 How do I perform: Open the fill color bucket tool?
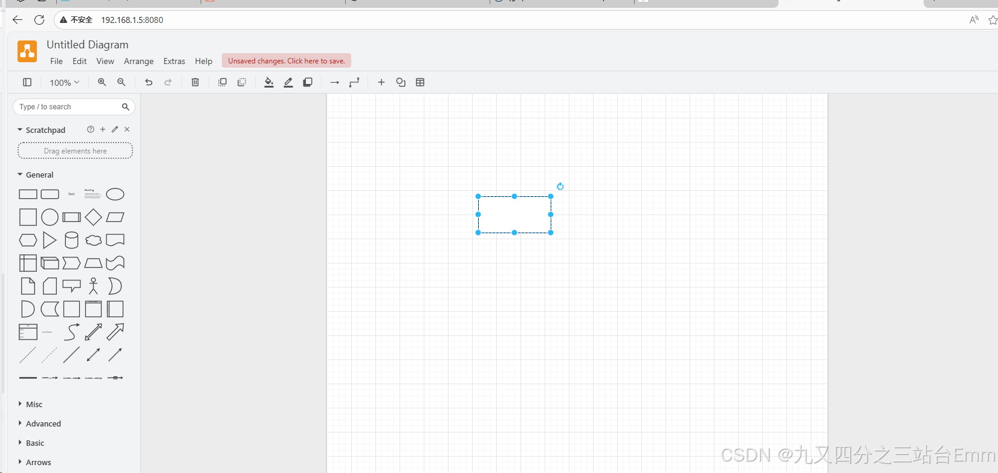(x=269, y=82)
